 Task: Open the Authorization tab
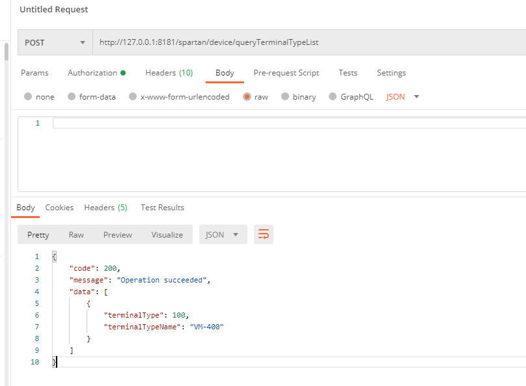coord(96,73)
